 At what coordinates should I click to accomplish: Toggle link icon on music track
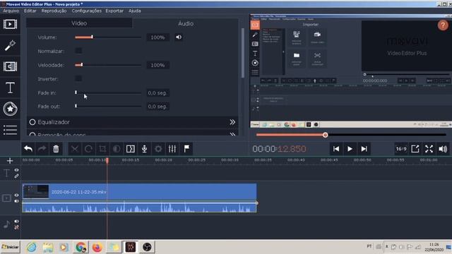(17, 227)
